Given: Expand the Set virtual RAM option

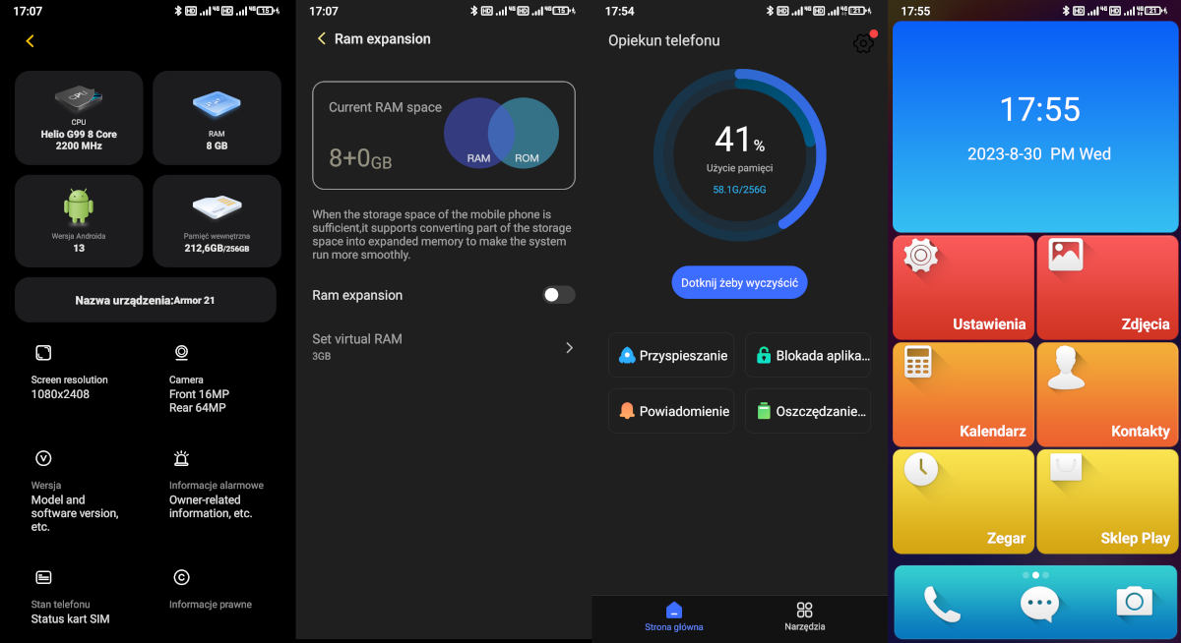Looking at the screenshot, I should coord(443,346).
